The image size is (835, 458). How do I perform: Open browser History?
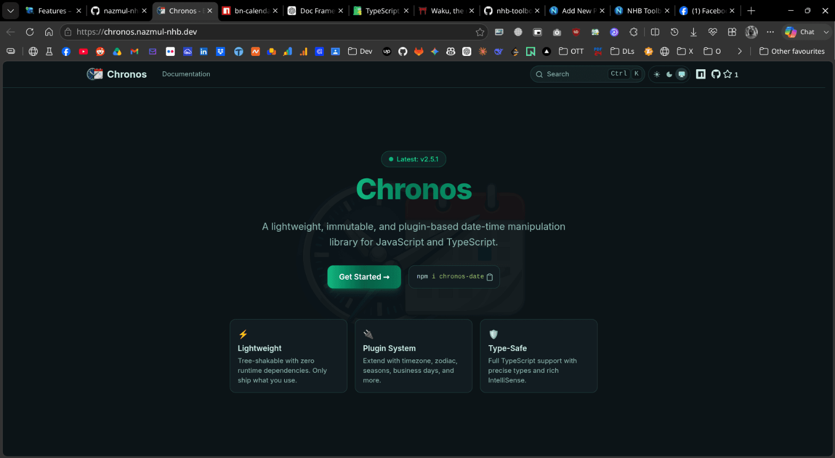click(x=674, y=32)
